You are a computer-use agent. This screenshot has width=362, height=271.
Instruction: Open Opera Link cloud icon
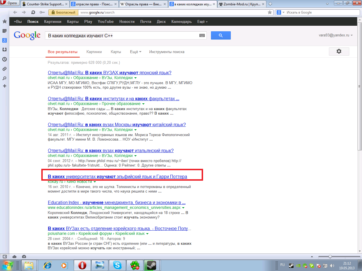click(x=14, y=257)
